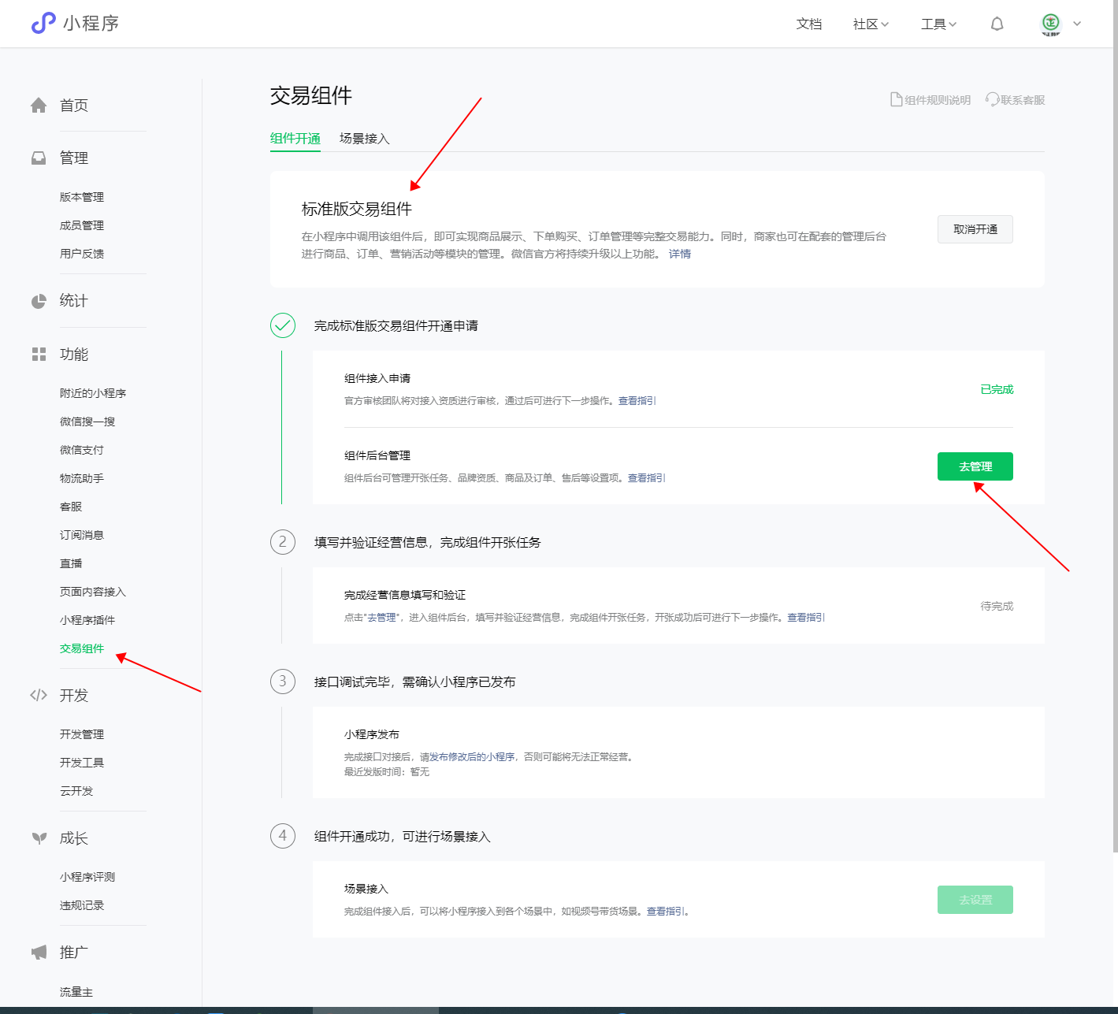Click the 首页 home icon
1118x1014 pixels.
coord(39,106)
